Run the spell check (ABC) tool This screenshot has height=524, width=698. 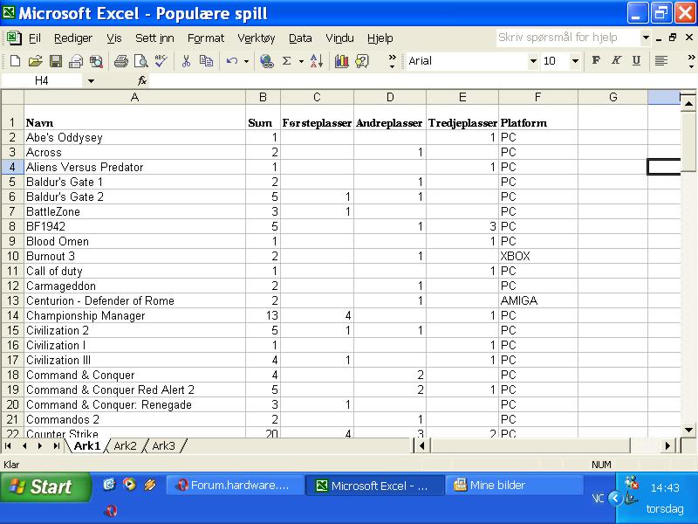click(161, 61)
